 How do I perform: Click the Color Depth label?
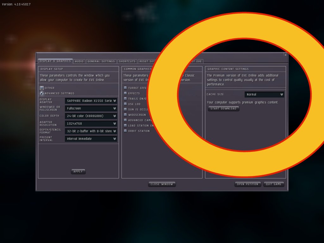tap(49, 116)
